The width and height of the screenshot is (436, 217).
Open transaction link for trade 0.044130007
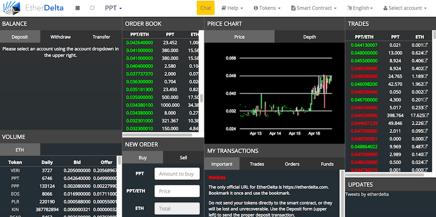[425, 45]
